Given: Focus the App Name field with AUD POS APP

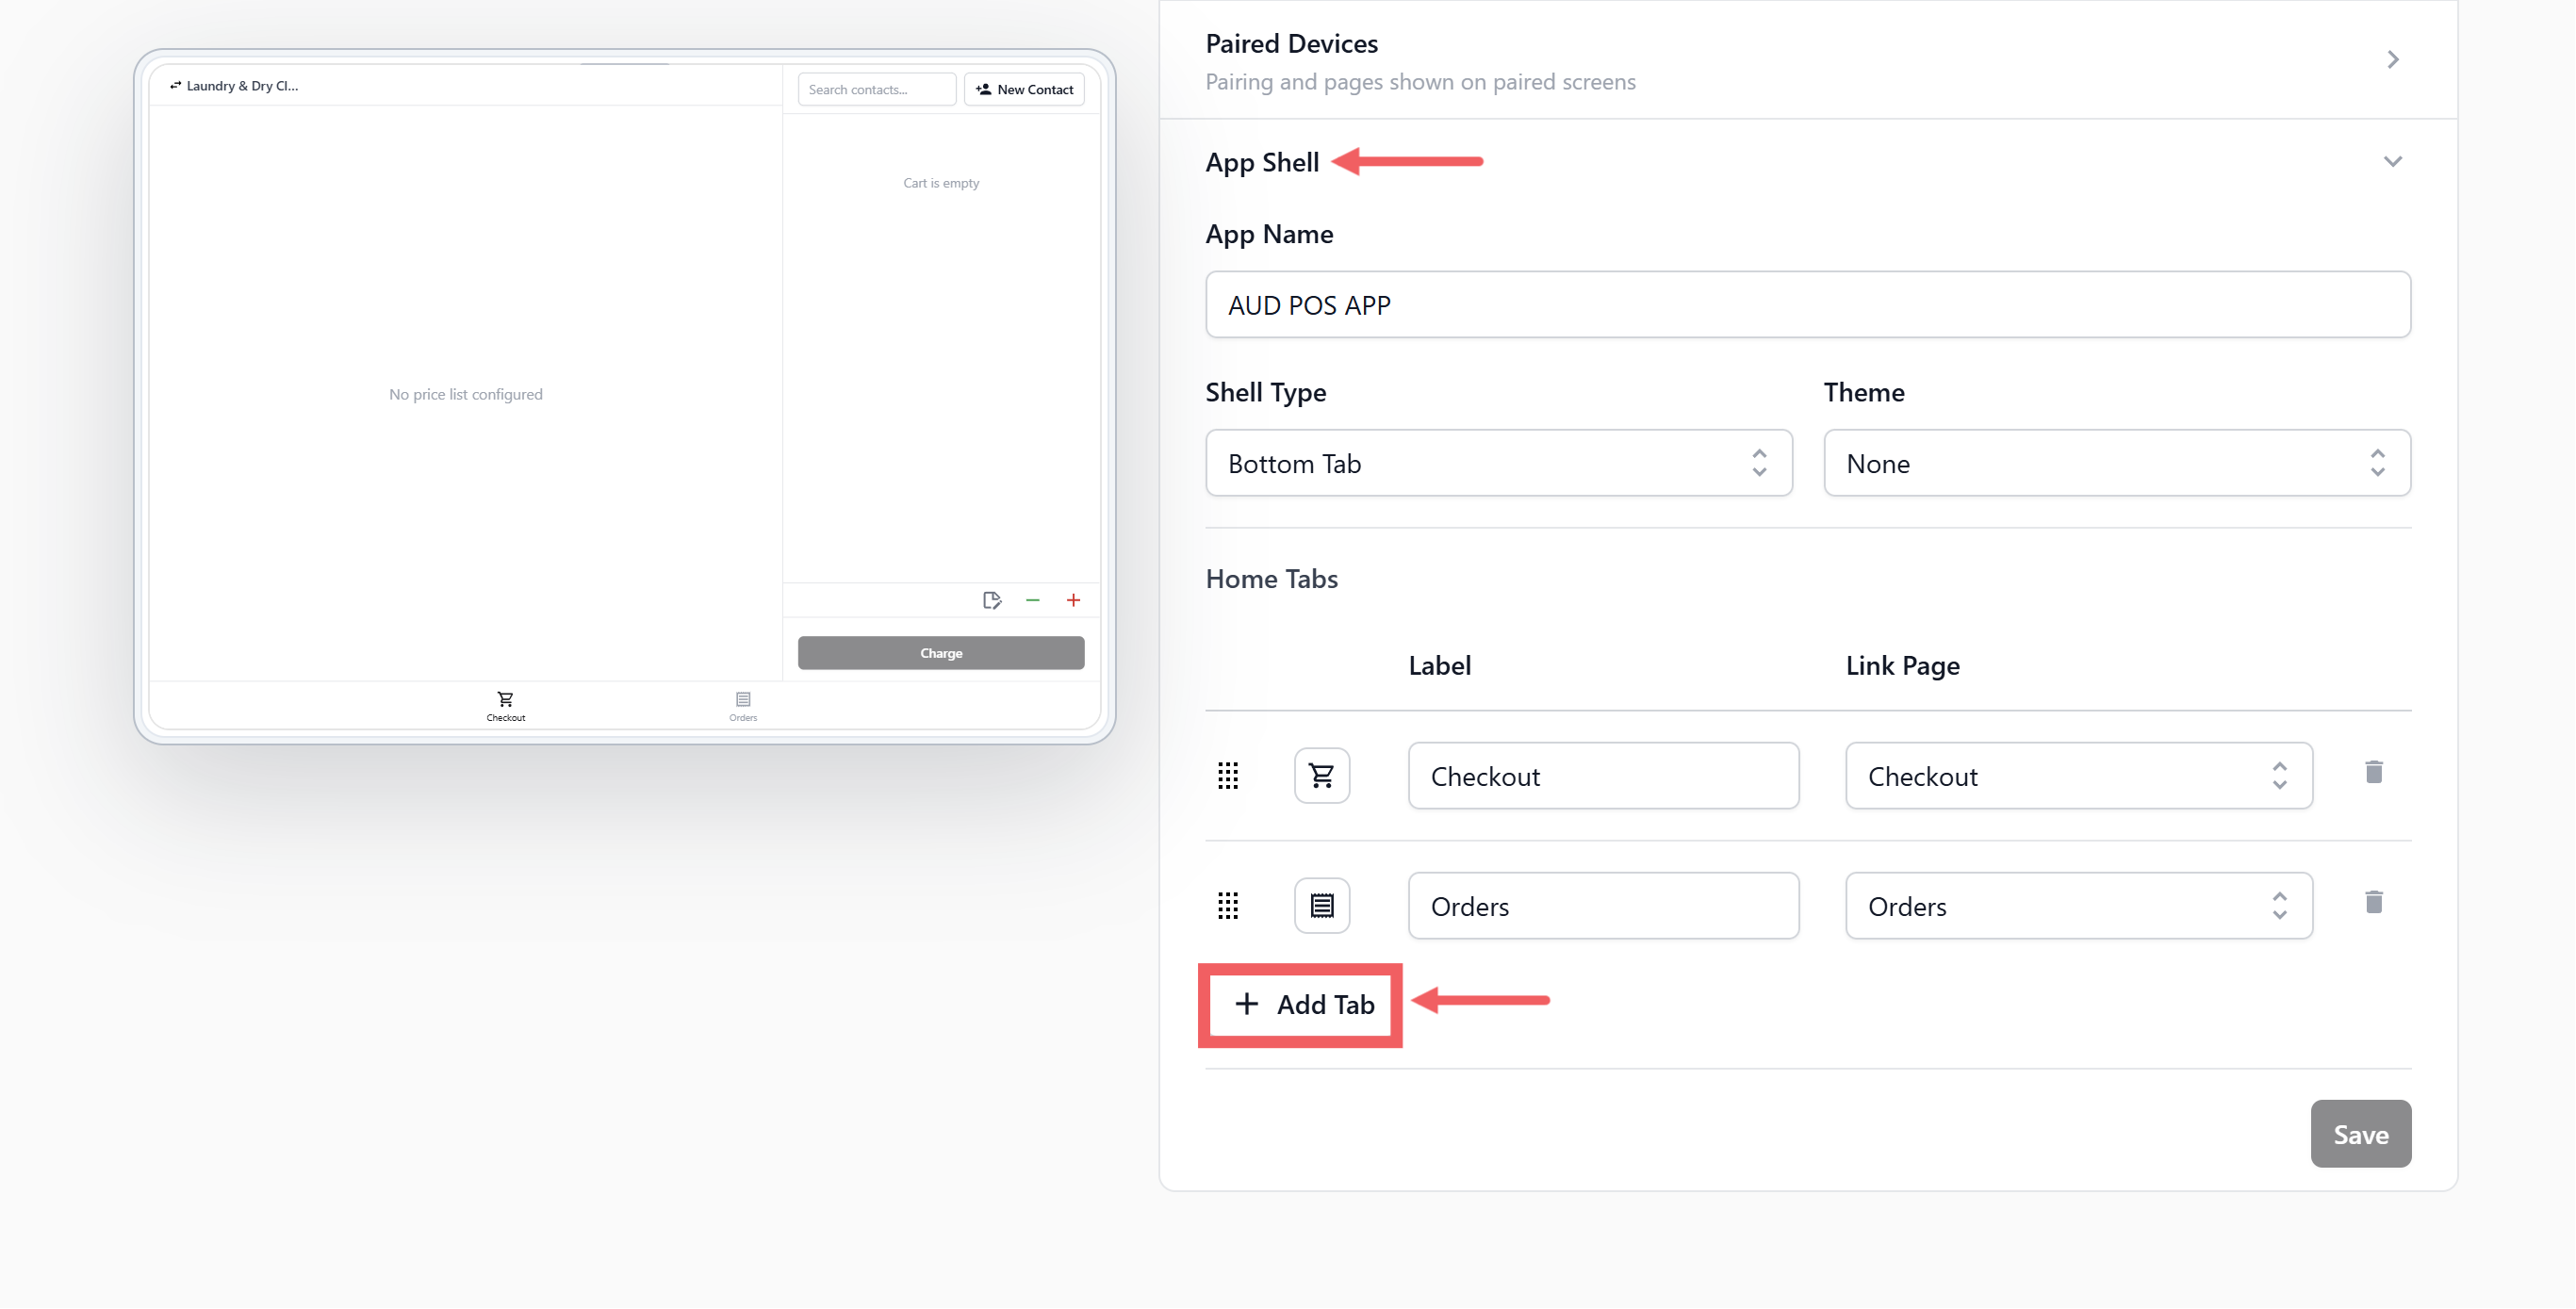Looking at the screenshot, I should pos(1808,304).
